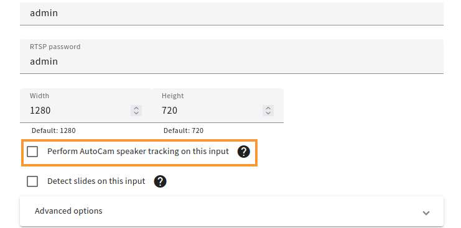Click the top admin username field
The width and height of the screenshot is (461, 228).
(231, 13)
